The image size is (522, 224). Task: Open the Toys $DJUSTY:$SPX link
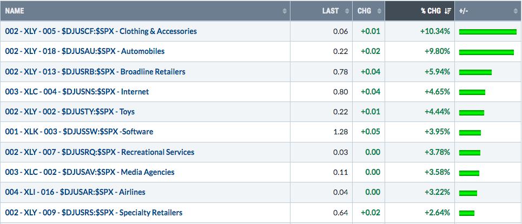pyautogui.click(x=70, y=111)
